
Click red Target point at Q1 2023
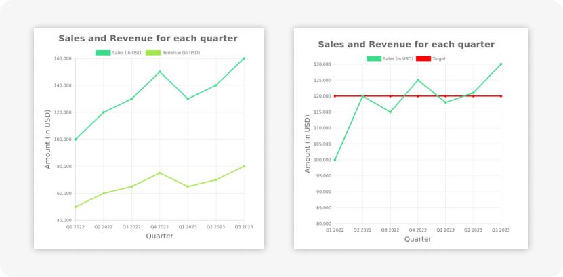446,96
